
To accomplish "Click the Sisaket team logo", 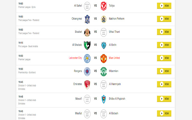I will [87, 32].
